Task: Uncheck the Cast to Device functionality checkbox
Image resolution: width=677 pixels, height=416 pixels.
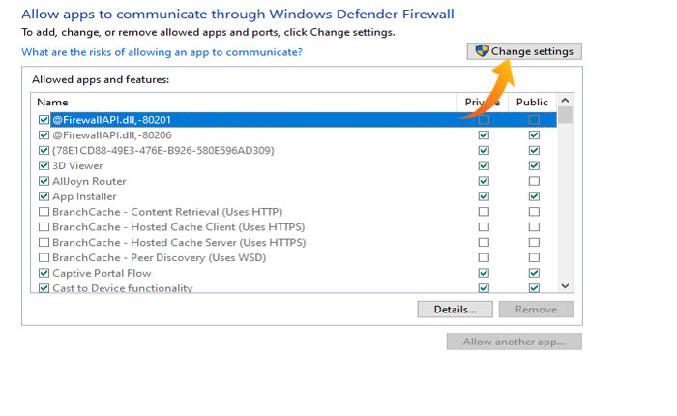Action: [x=44, y=288]
